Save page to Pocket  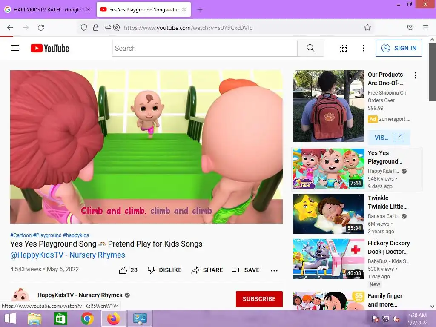410,27
